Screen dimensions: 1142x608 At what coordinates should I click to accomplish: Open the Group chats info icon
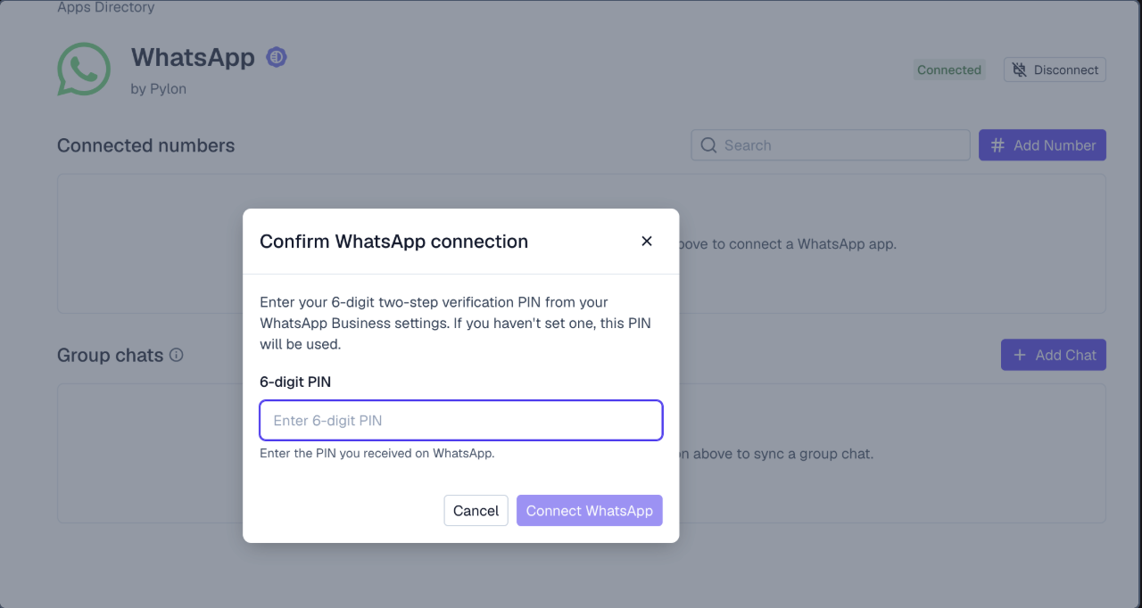177,355
